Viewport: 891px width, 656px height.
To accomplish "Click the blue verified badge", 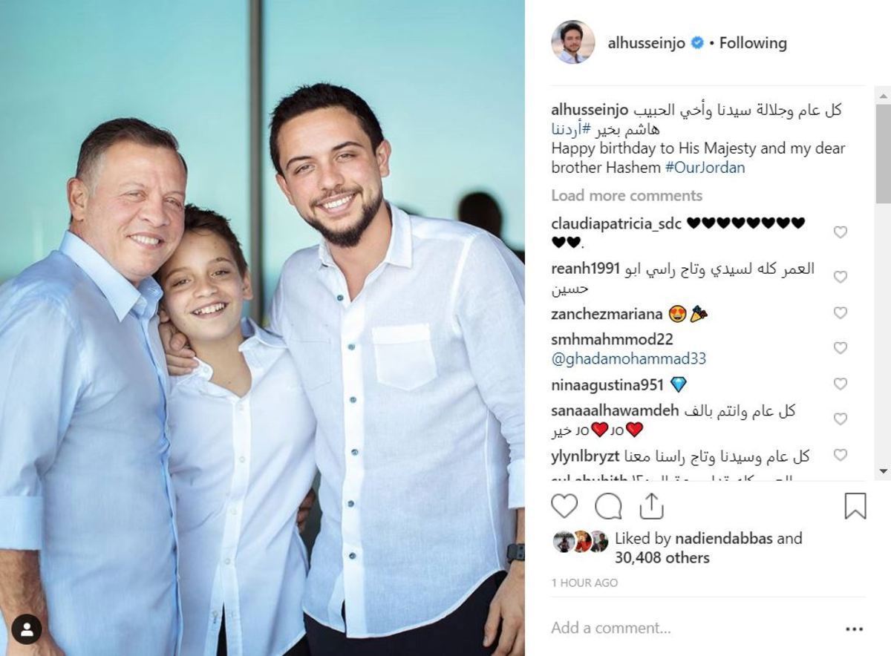I will 697,43.
